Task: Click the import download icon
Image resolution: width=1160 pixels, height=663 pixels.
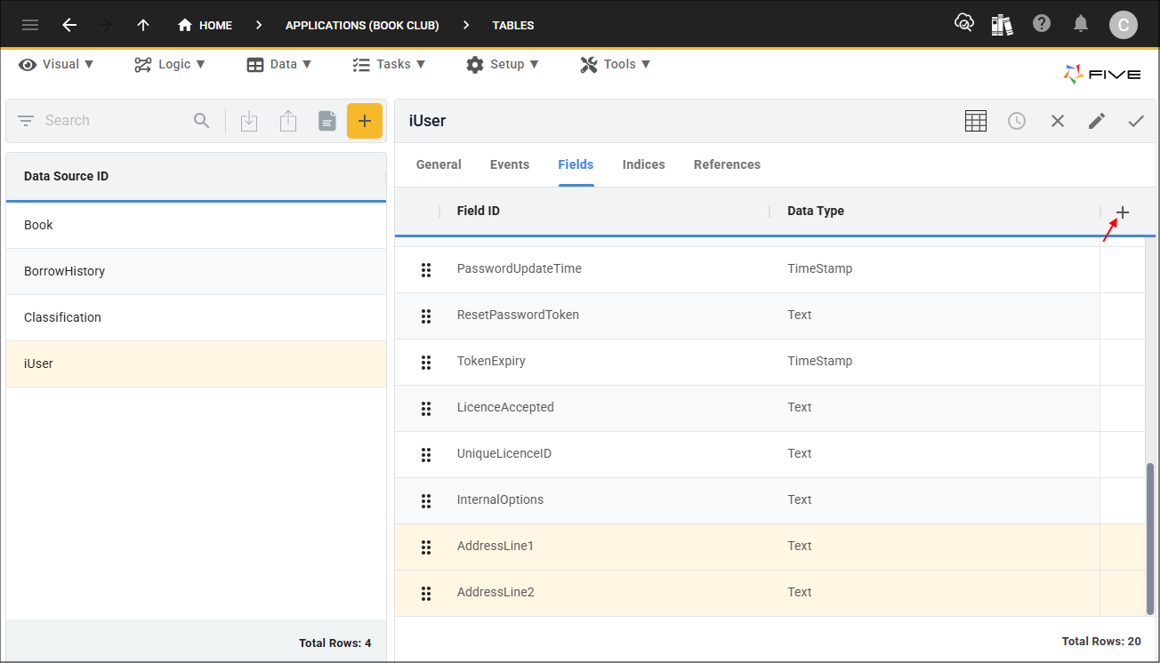Action: tap(249, 121)
